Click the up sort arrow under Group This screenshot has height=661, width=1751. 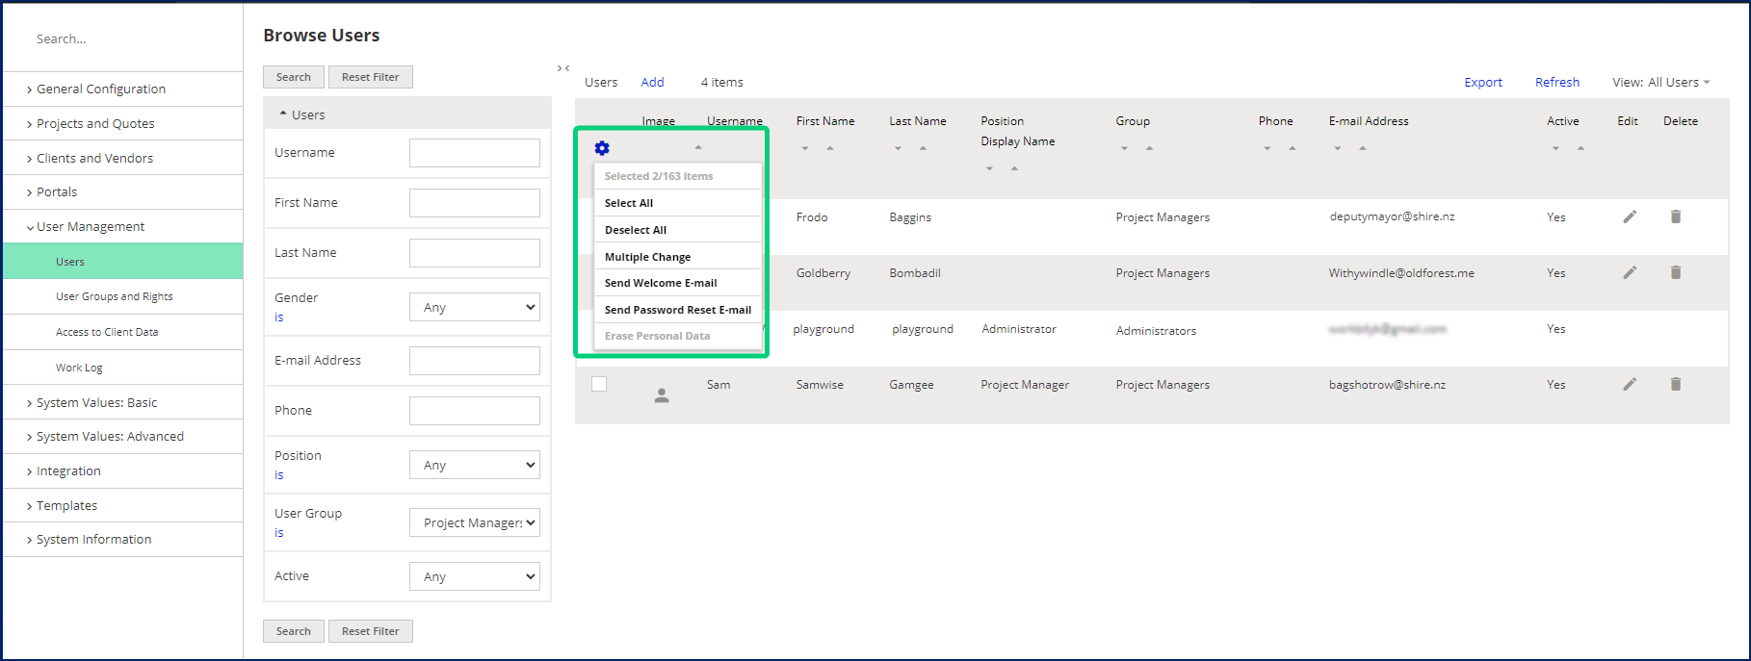[x=1149, y=148]
